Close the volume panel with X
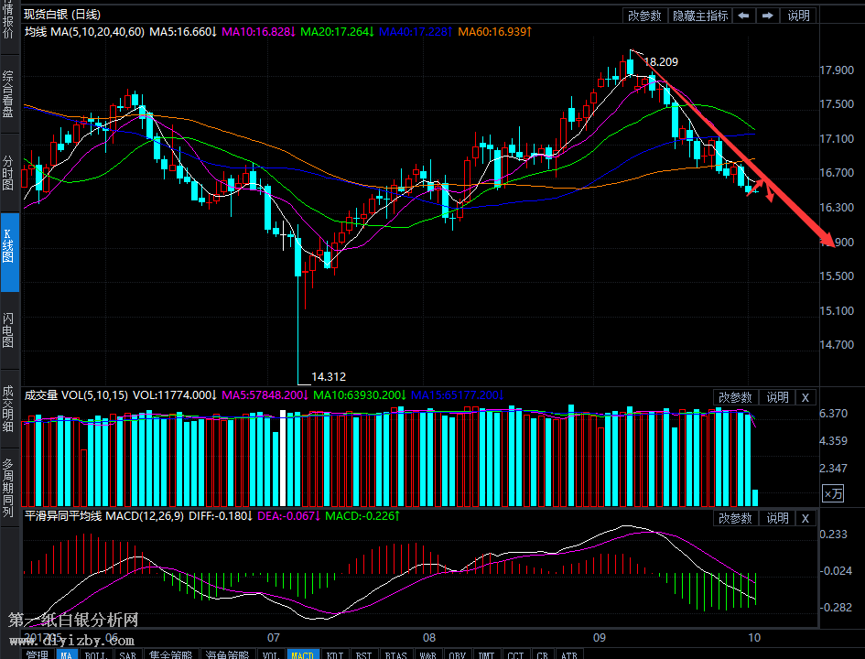The height and width of the screenshot is (659, 865). (805, 397)
